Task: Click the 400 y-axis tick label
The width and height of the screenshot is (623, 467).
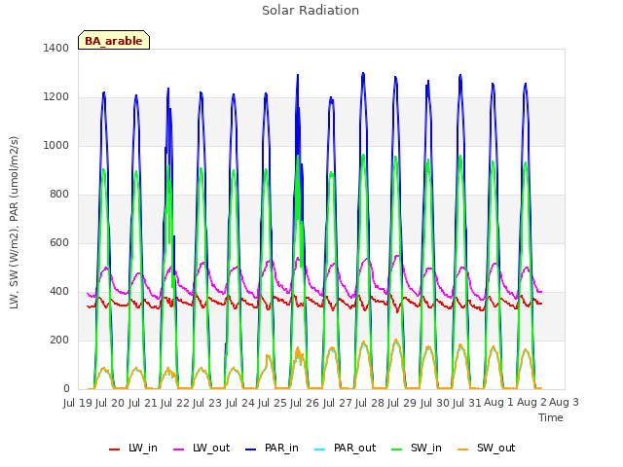Action: [59, 292]
